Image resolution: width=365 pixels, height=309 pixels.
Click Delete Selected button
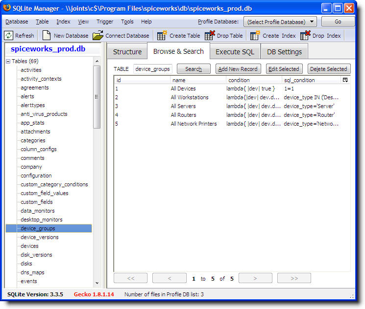(329, 69)
